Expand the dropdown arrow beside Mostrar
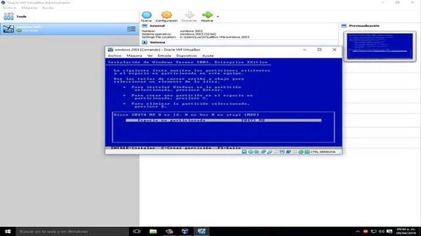Image resolution: width=421 pixels, height=236 pixels. 218,16
